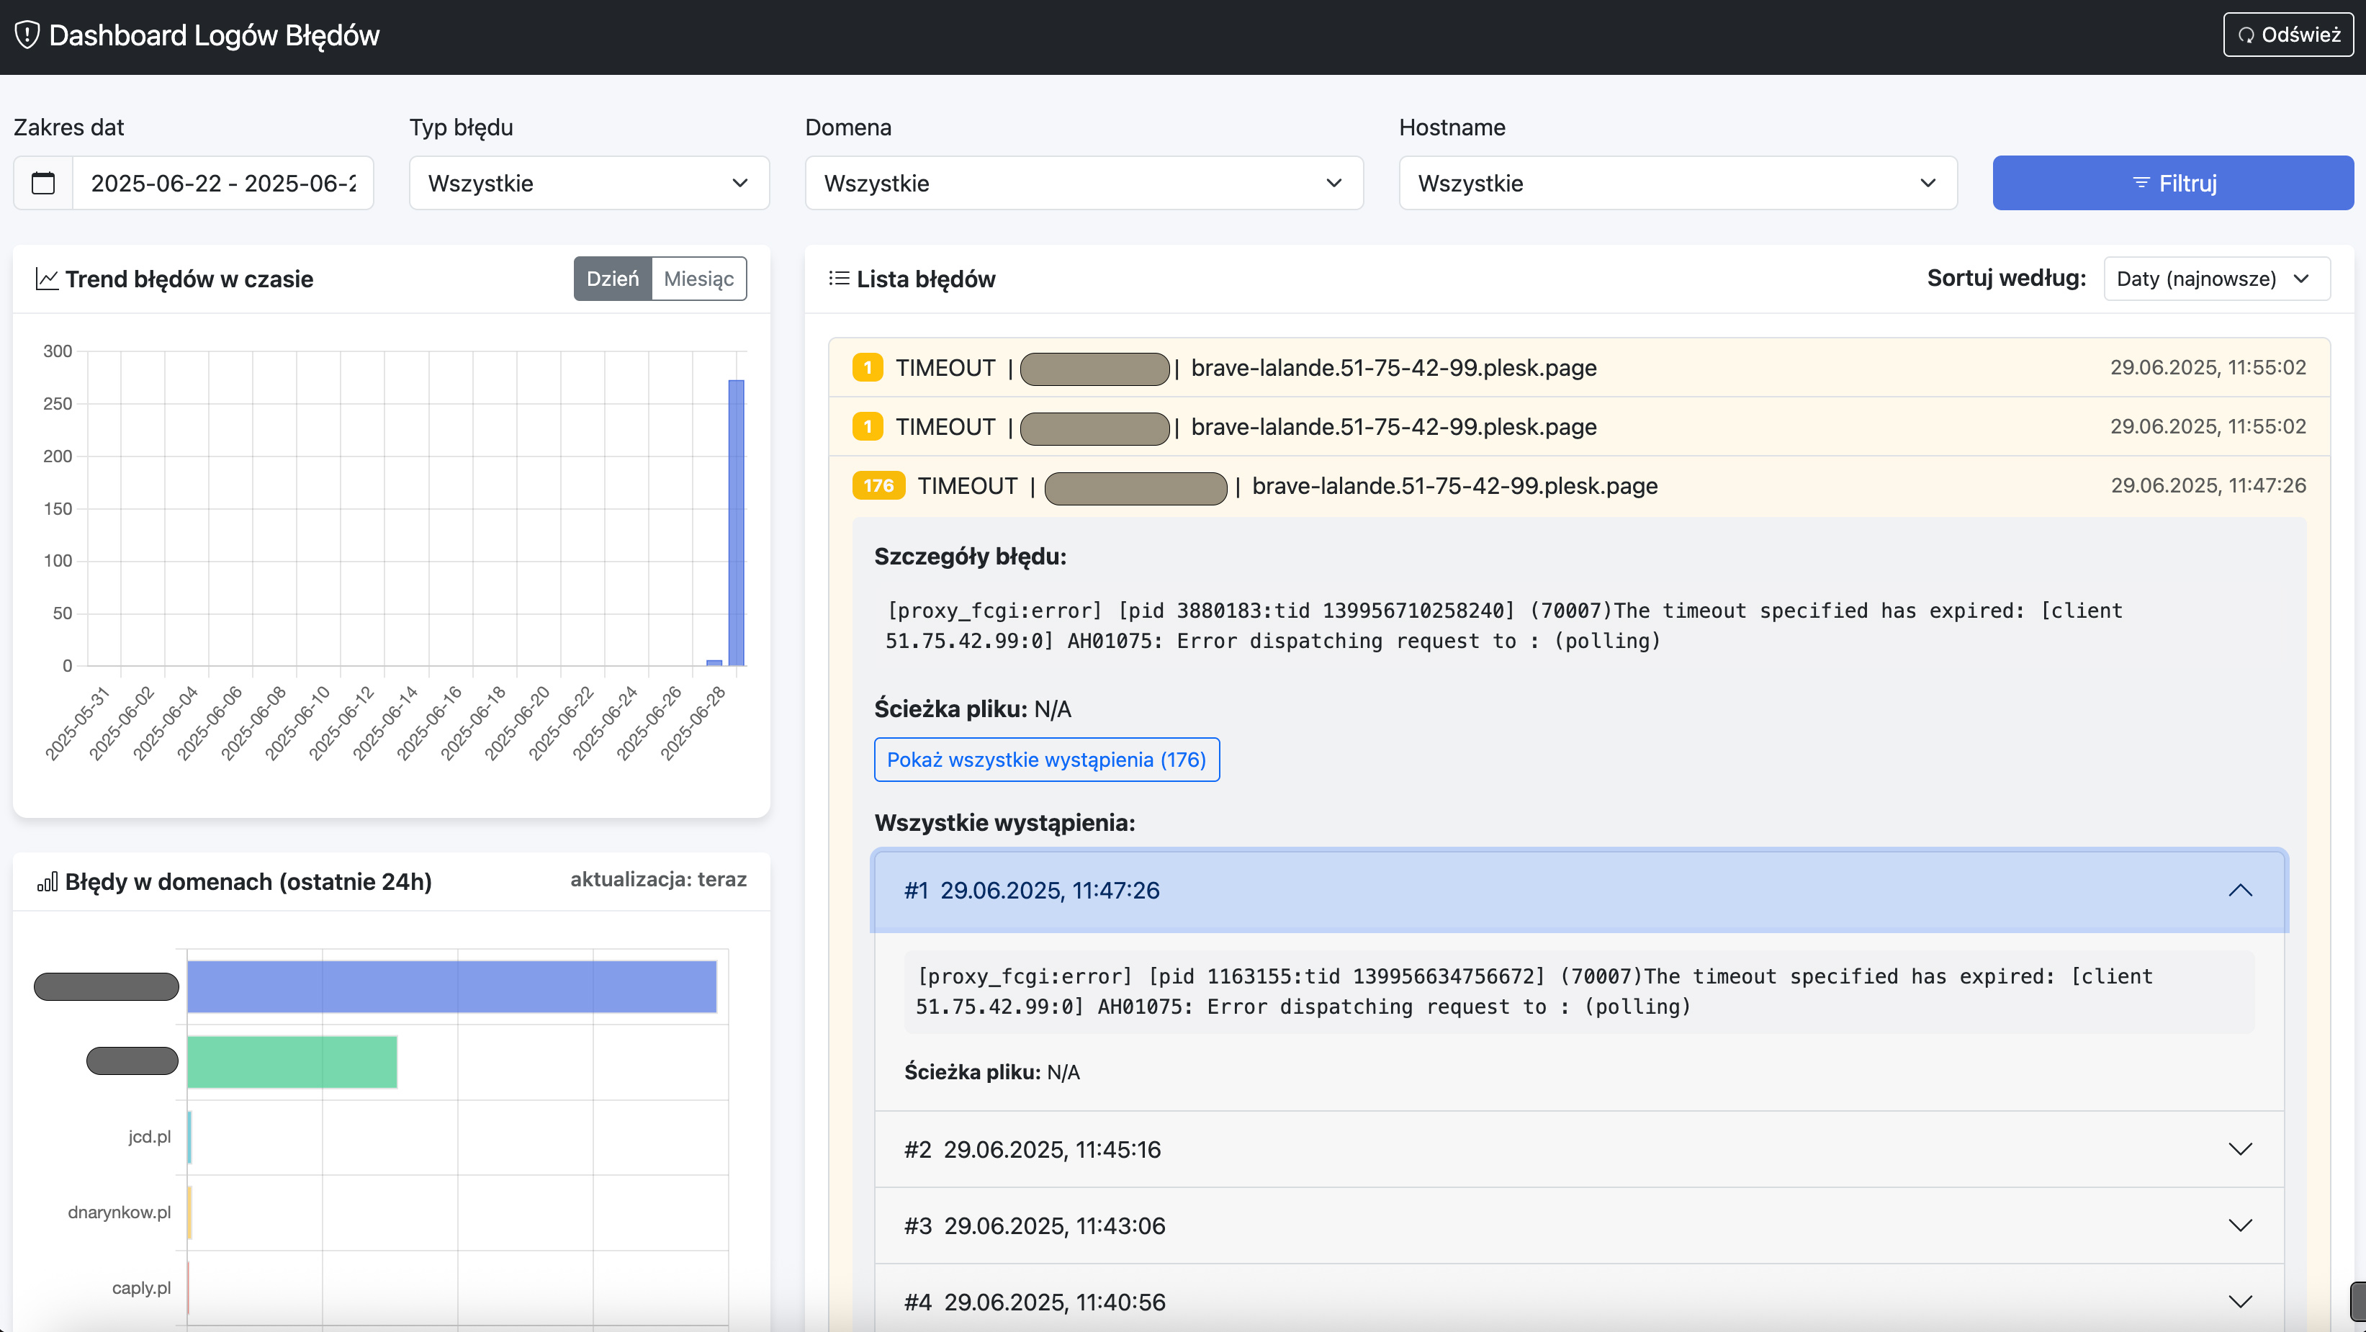Screen dimensions: 2366x1332
Task: Click the list icon next to Lista błędów
Action: coord(839,279)
